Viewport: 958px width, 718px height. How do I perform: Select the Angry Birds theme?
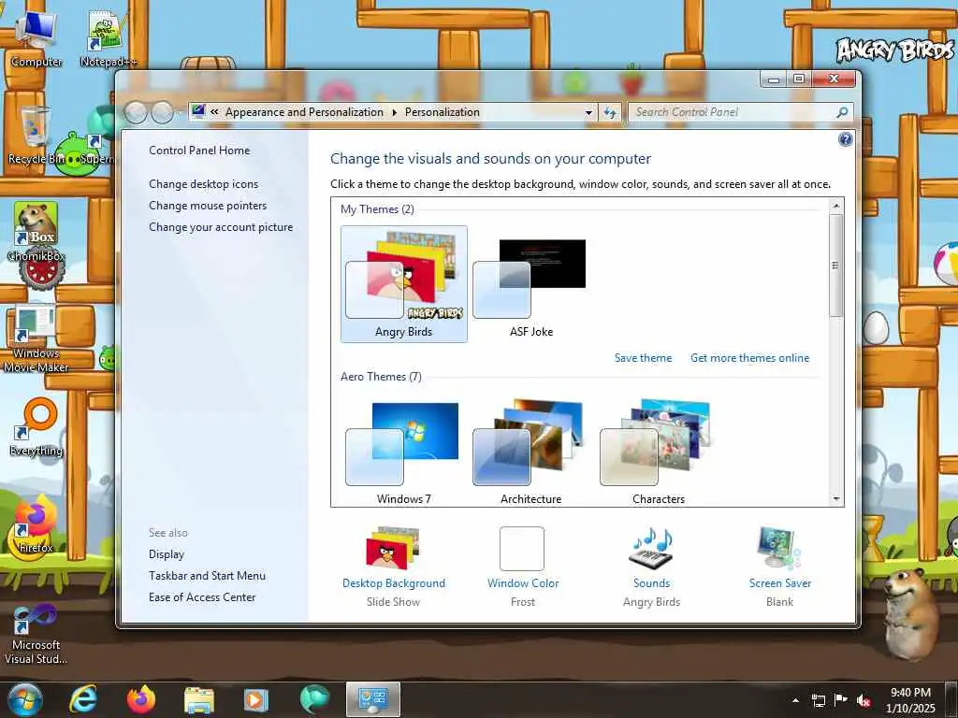click(x=404, y=284)
